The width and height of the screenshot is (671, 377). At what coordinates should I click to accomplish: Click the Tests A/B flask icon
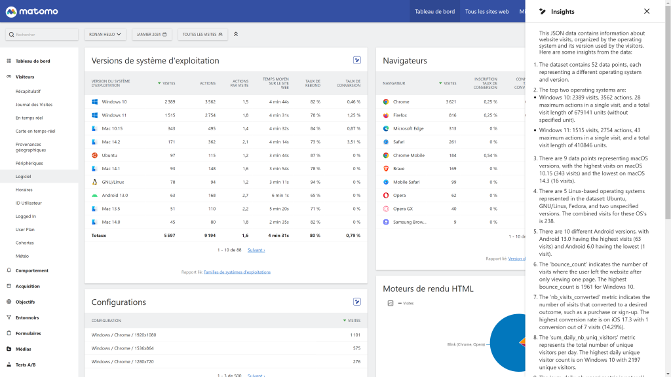point(9,364)
